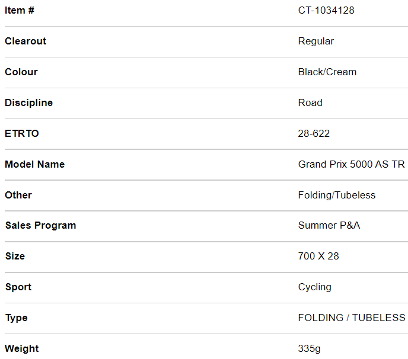The width and height of the screenshot is (408, 359).
Task: Click the Sport label
Action: (18, 287)
